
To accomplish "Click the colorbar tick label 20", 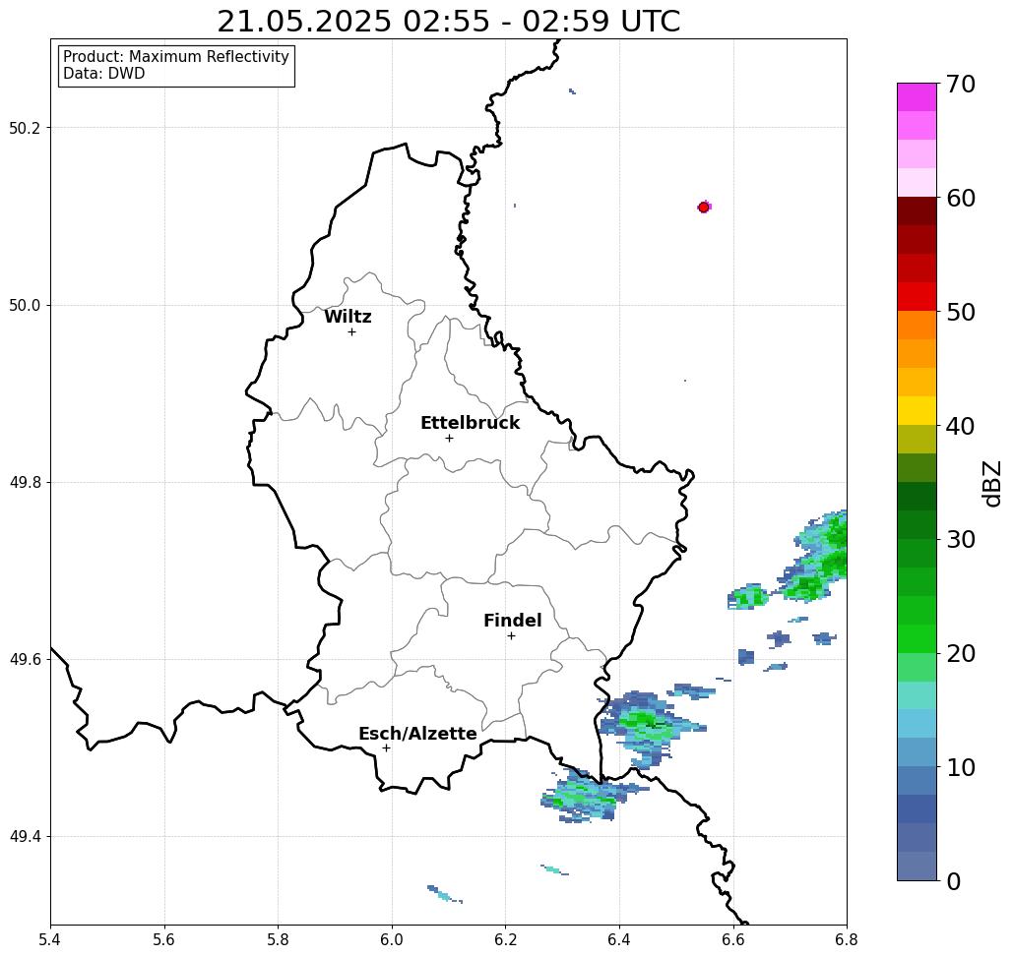I will 961,653.
